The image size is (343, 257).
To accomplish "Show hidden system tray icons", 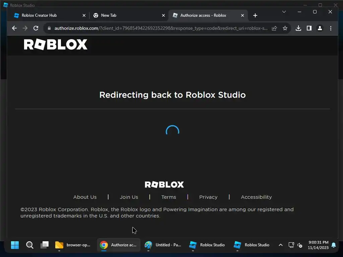I will pyautogui.click(x=280, y=245).
